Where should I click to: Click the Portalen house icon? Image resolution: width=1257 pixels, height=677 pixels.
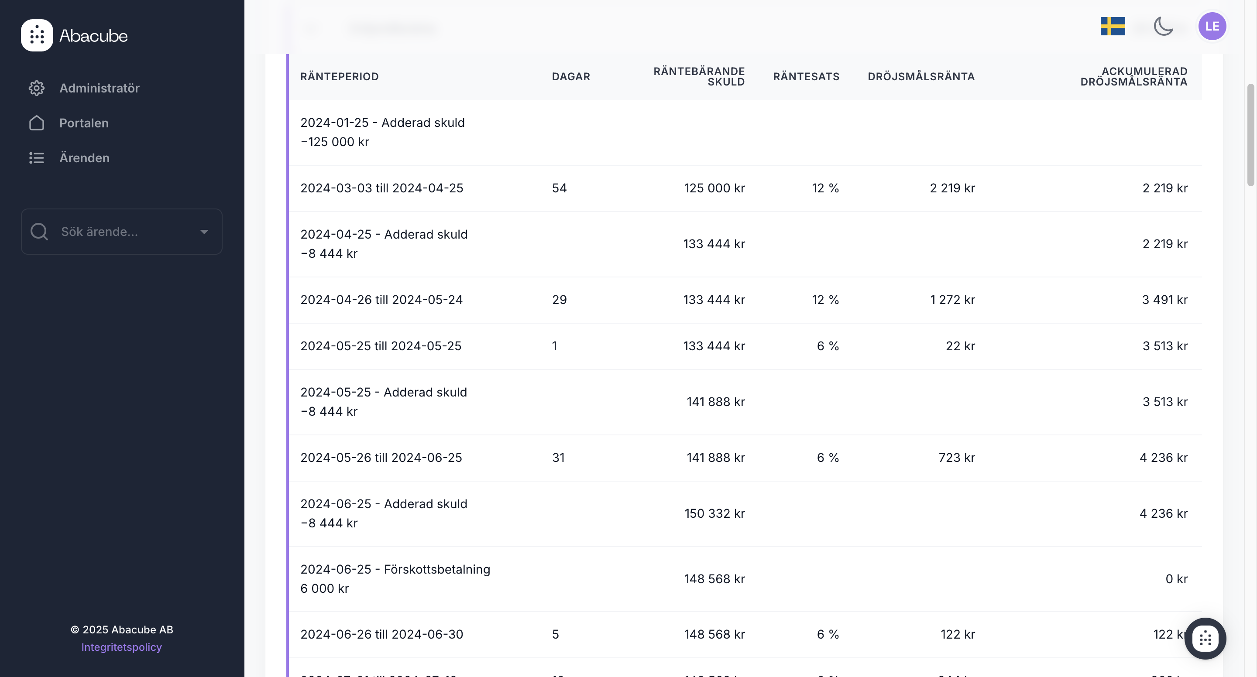click(x=37, y=123)
